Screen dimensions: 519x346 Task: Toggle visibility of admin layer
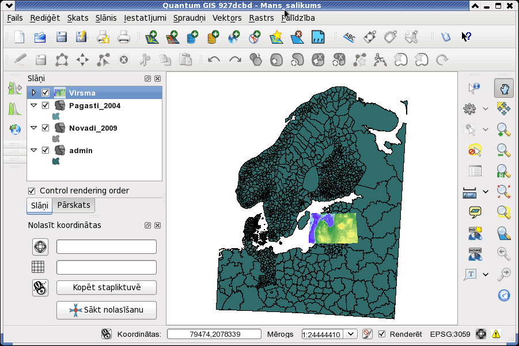click(46, 150)
